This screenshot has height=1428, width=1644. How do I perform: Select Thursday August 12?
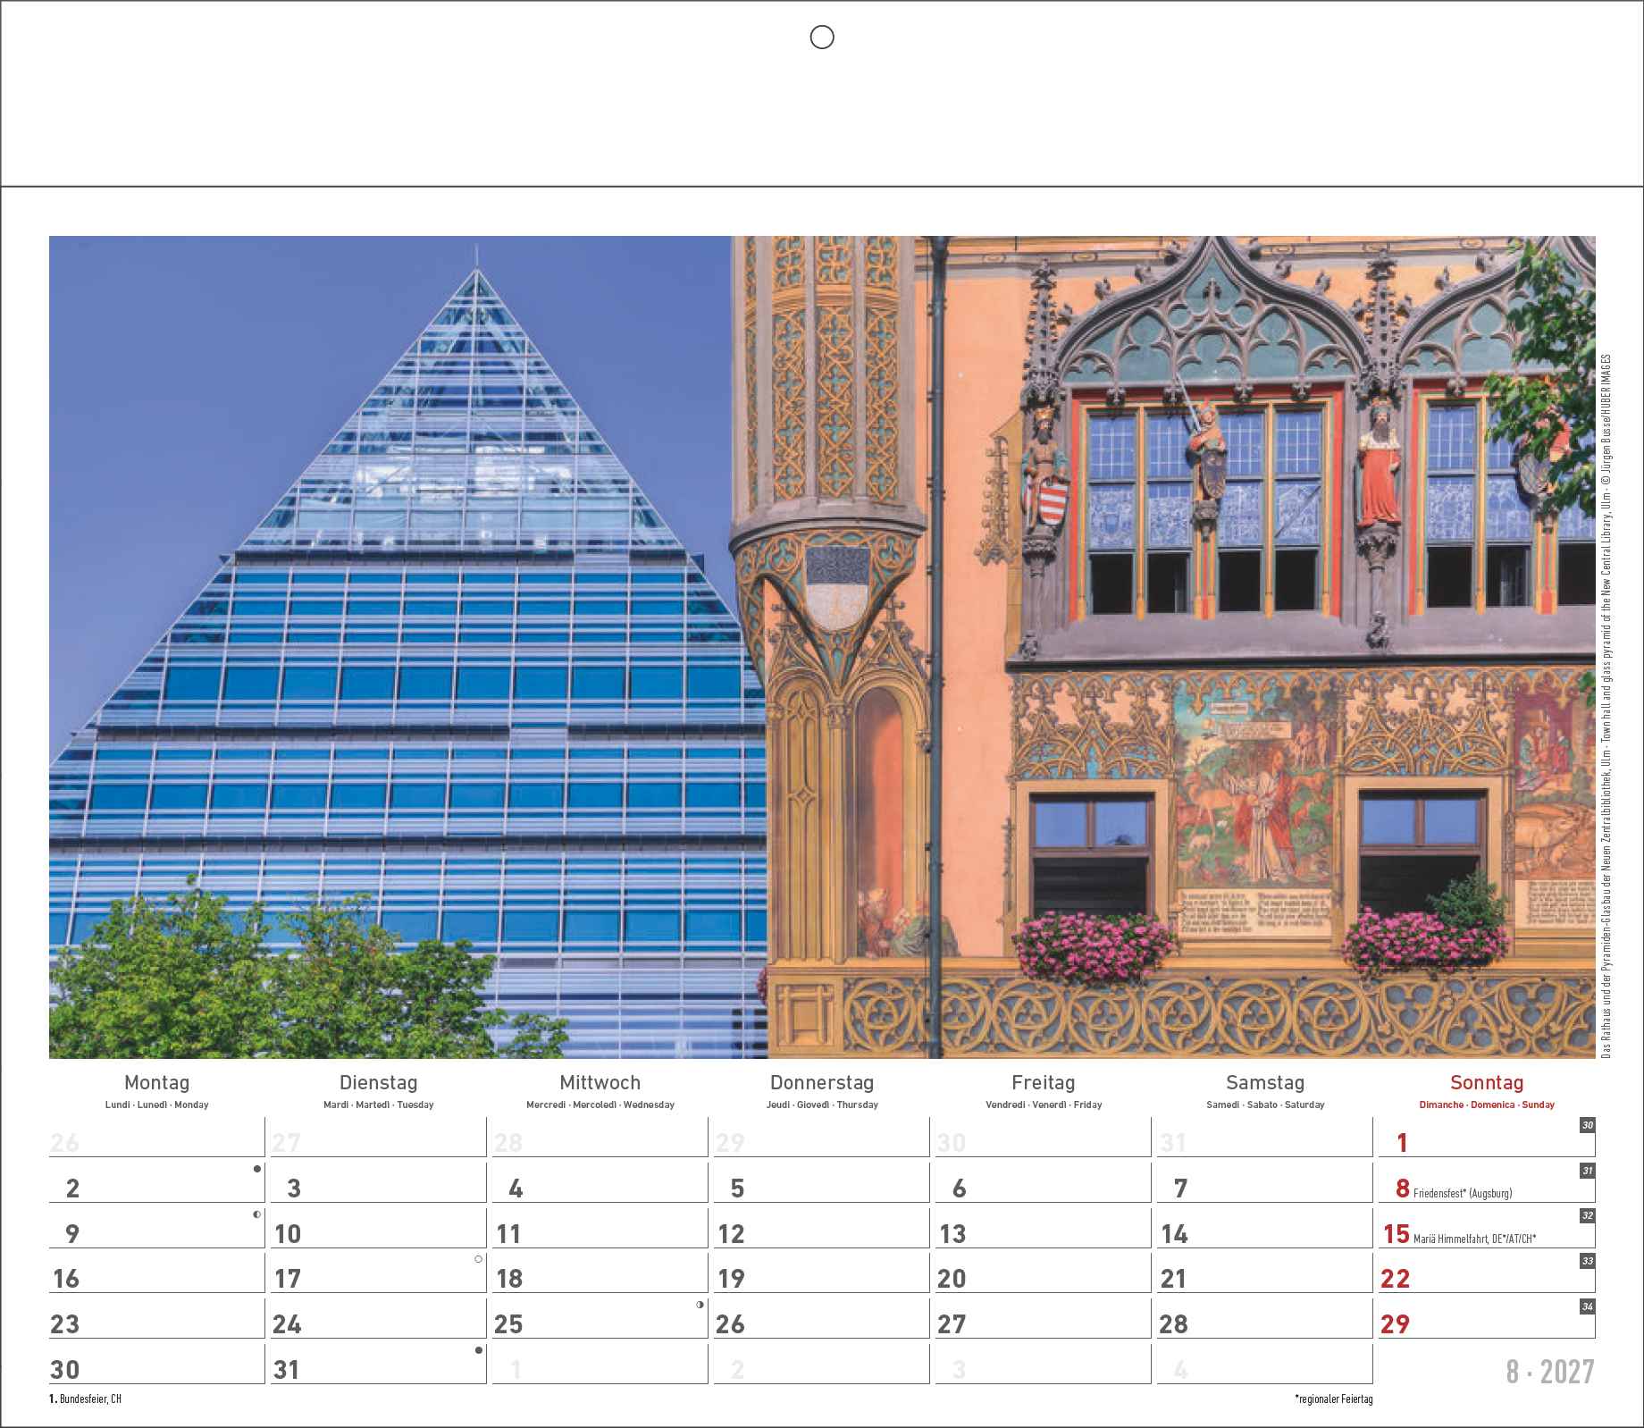click(x=731, y=1234)
